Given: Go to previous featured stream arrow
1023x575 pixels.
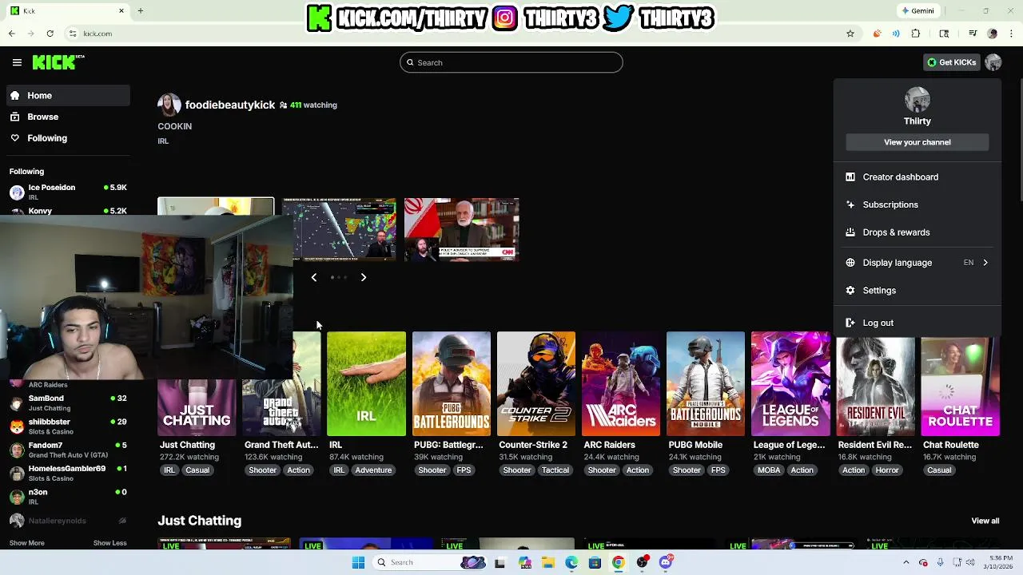Looking at the screenshot, I should 313,277.
